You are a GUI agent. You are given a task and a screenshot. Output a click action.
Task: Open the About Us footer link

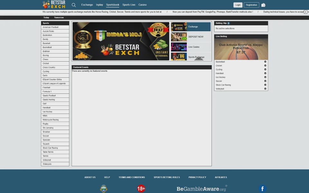click(x=90, y=177)
